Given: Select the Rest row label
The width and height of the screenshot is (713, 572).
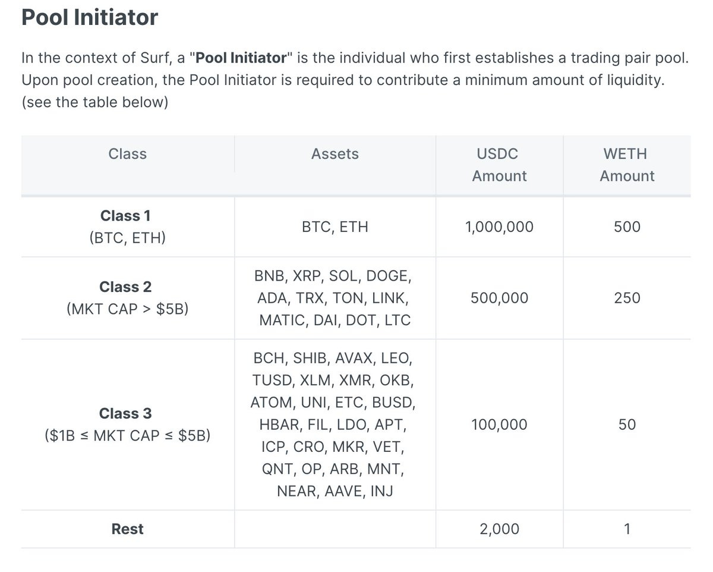Looking at the screenshot, I should (127, 529).
